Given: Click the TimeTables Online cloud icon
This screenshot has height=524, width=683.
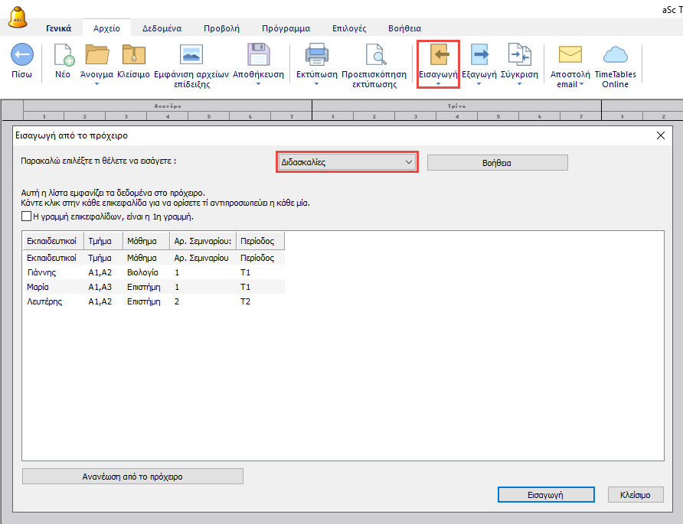Looking at the screenshot, I should pos(615,54).
